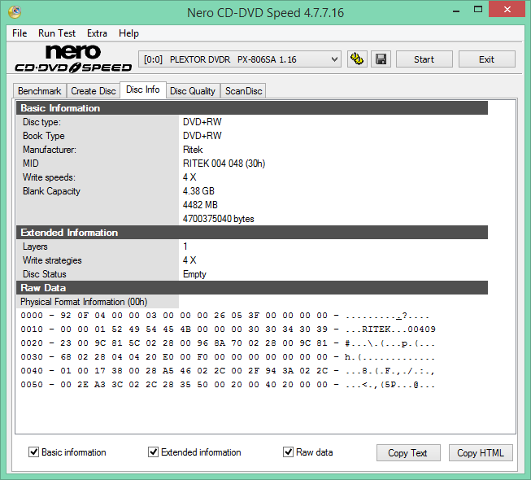This screenshot has width=531, height=480.
Task: Click the raw data row starting 0000
Action: click(x=224, y=316)
